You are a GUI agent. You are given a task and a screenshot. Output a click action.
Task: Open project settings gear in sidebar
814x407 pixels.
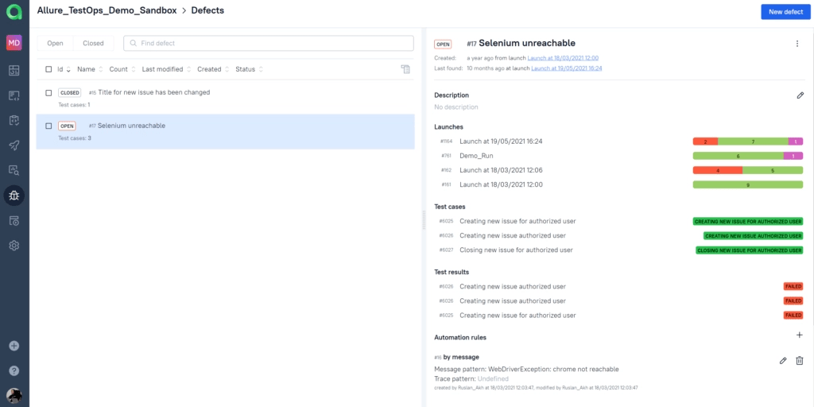click(x=14, y=246)
